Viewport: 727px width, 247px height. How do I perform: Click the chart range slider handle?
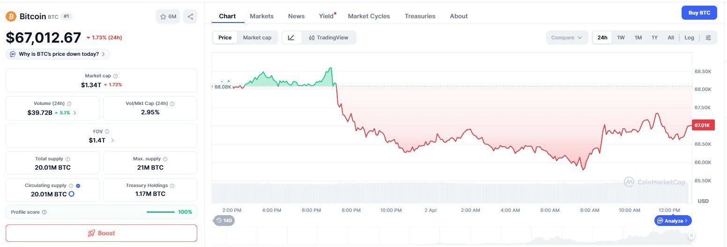[x=691, y=235]
